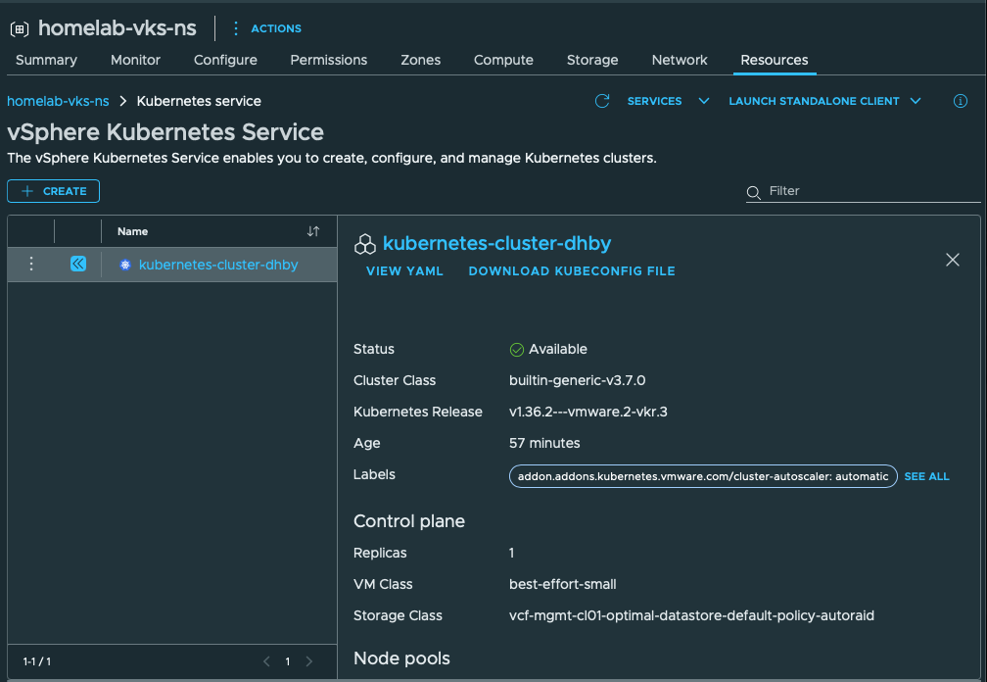Click the best-effort-small VM class value
The image size is (987, 682).
pos(563,584)
